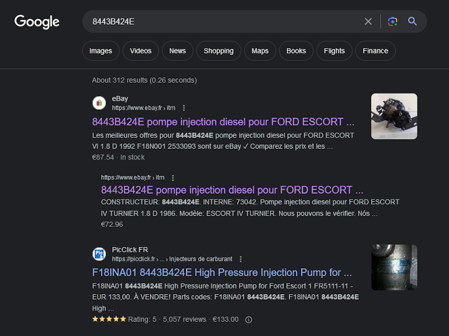Click the PicClick FR favicon
The image size is (449, 336).
coord(99,254)
